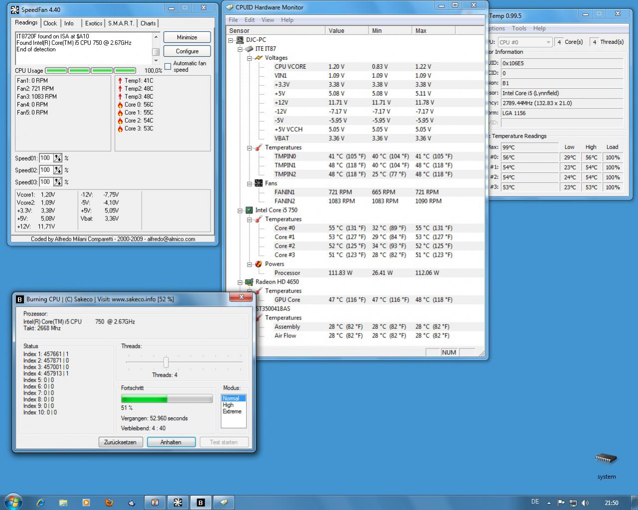The width and height of the screenshot is (638, 510).
Task: Click the Minimize button in SpeedFan
Action: tap(187, 37)
